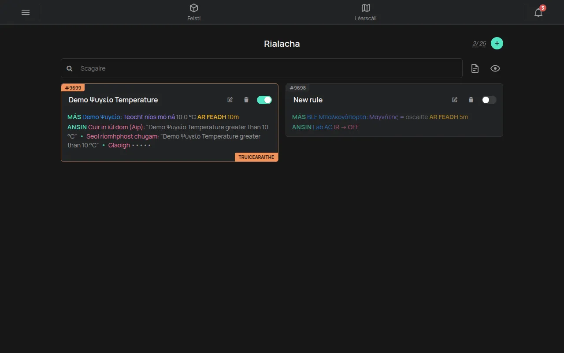The width and height of the screenshot is (564, 353).
Task: Add a new rule with plus button
Action: click(x=497, y=43)
